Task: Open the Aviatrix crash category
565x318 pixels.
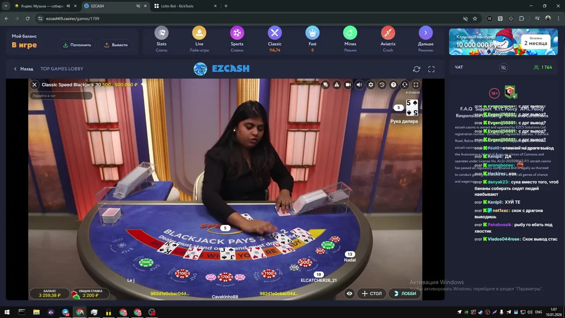Action: pyautogui.click(x=388, y=33)
